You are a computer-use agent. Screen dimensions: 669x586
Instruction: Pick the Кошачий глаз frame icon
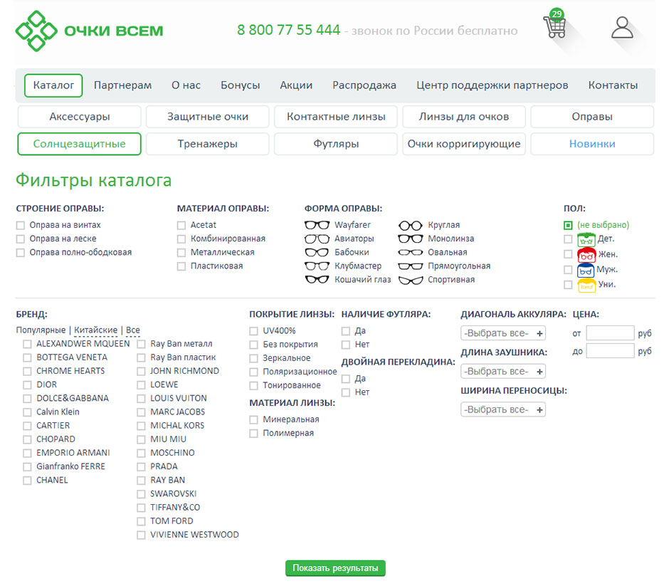(317, 280)
